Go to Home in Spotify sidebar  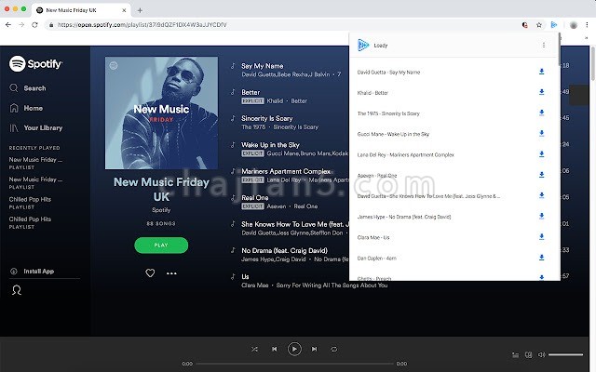[x=26, y=108]
